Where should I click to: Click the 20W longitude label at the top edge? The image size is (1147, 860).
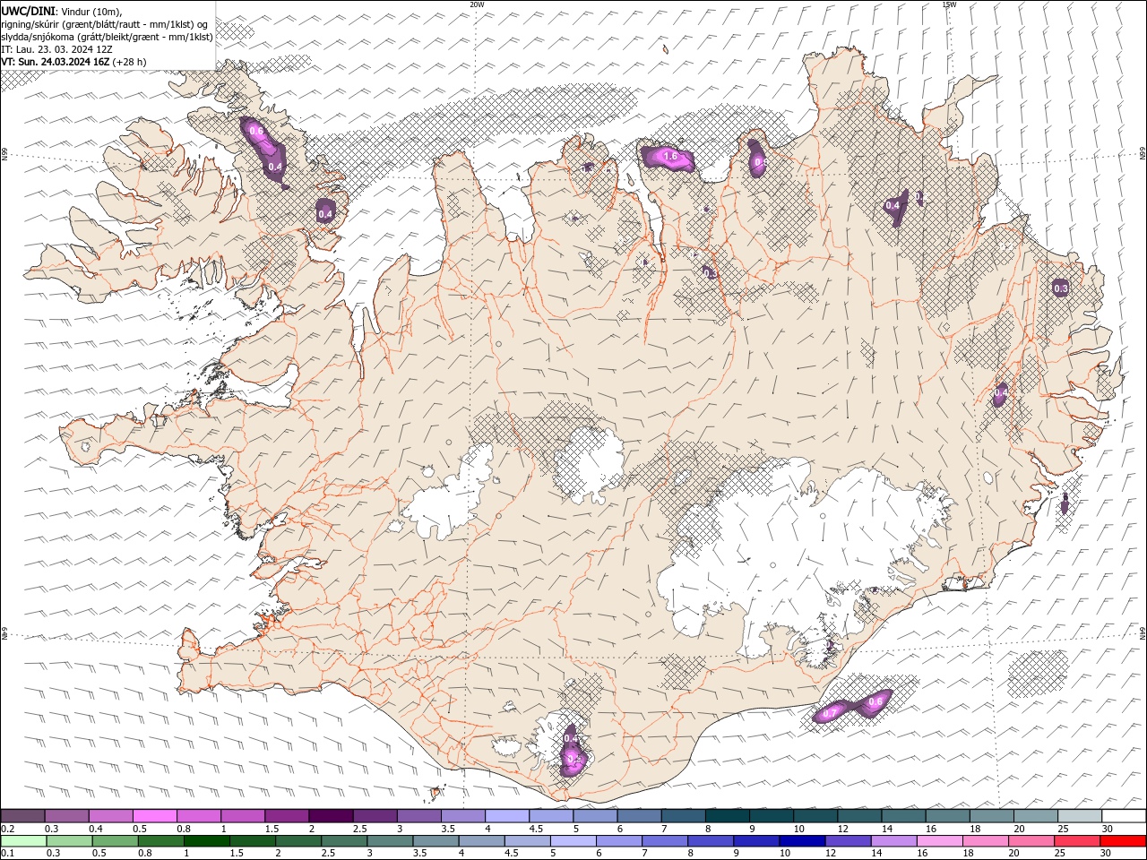pyautogui.click(x=477, y=4)
